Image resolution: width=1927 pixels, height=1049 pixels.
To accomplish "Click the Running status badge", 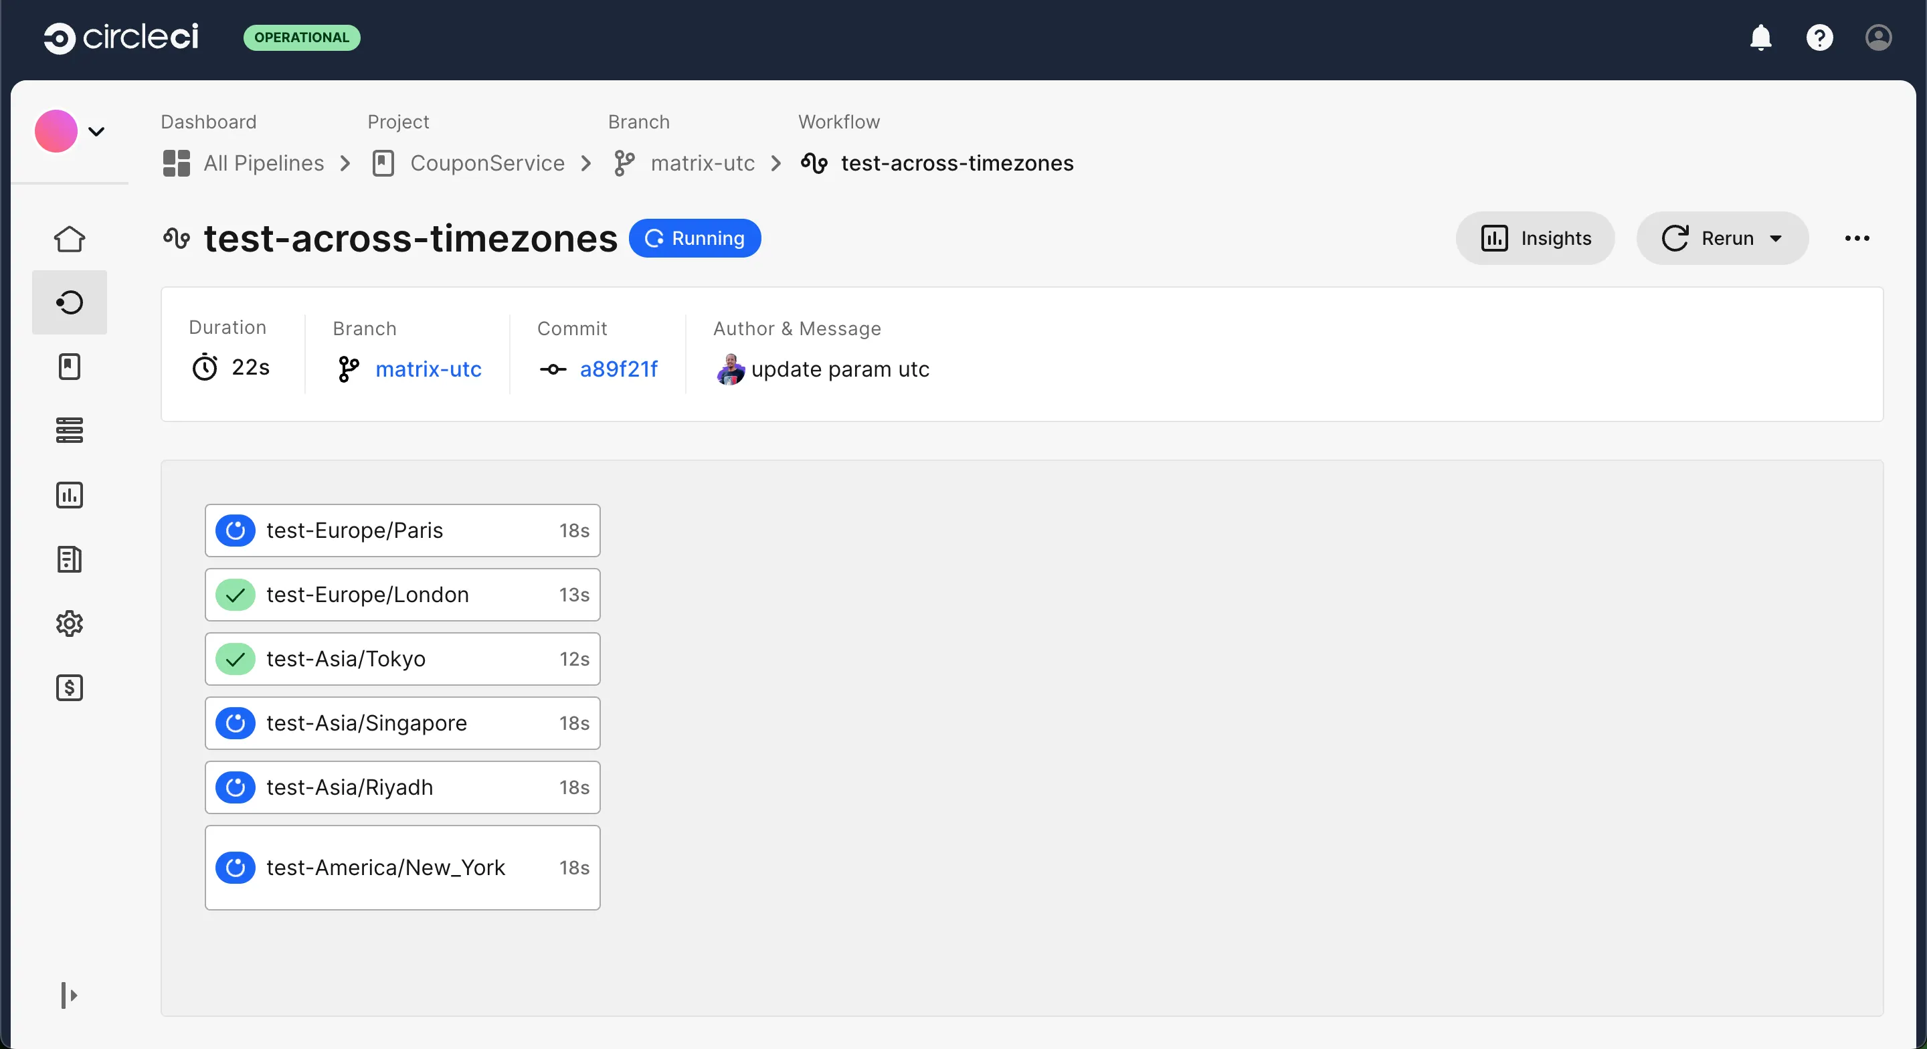I will click(695, 238).
